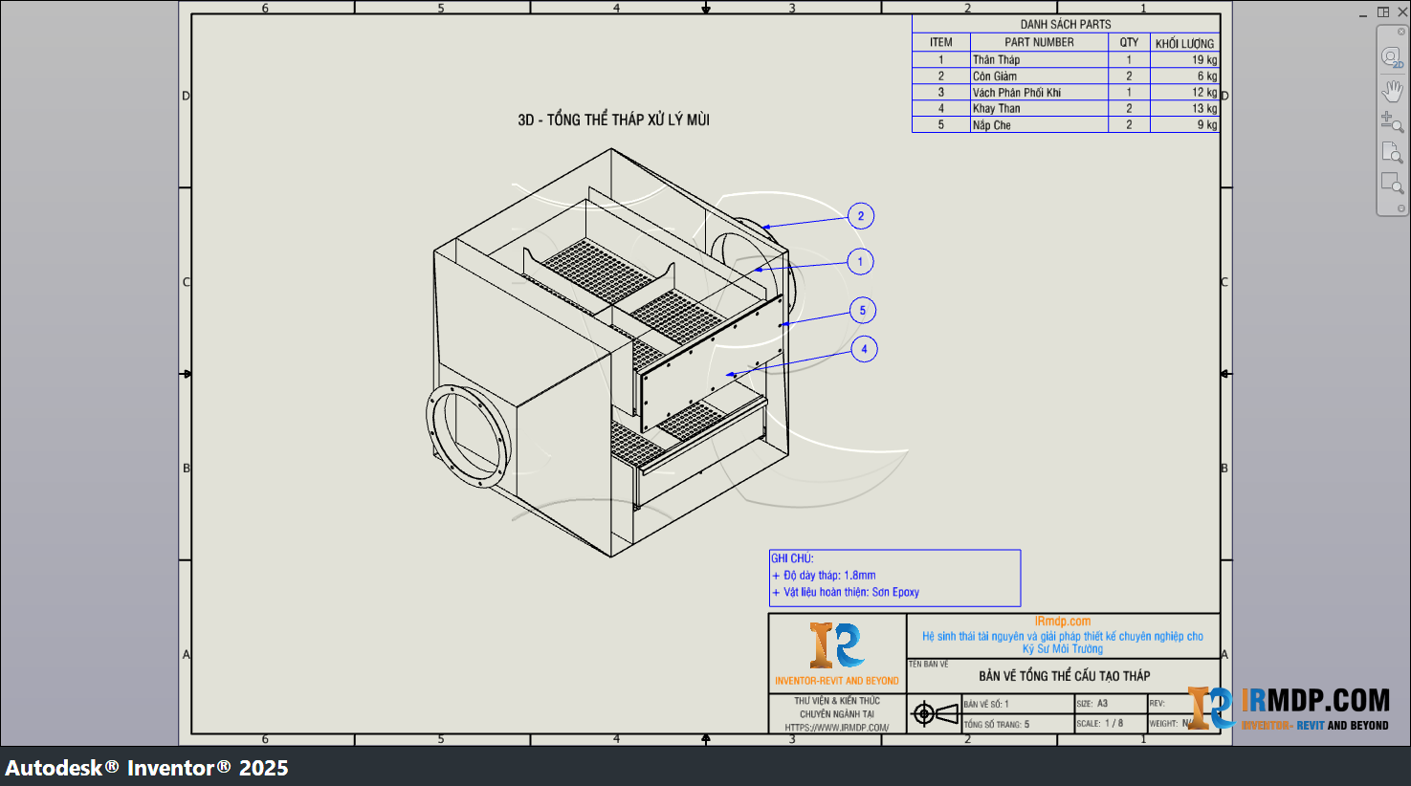Open the navigation bar options dropdown
Screen dimensions: 1411x786
click(1401, 208)
